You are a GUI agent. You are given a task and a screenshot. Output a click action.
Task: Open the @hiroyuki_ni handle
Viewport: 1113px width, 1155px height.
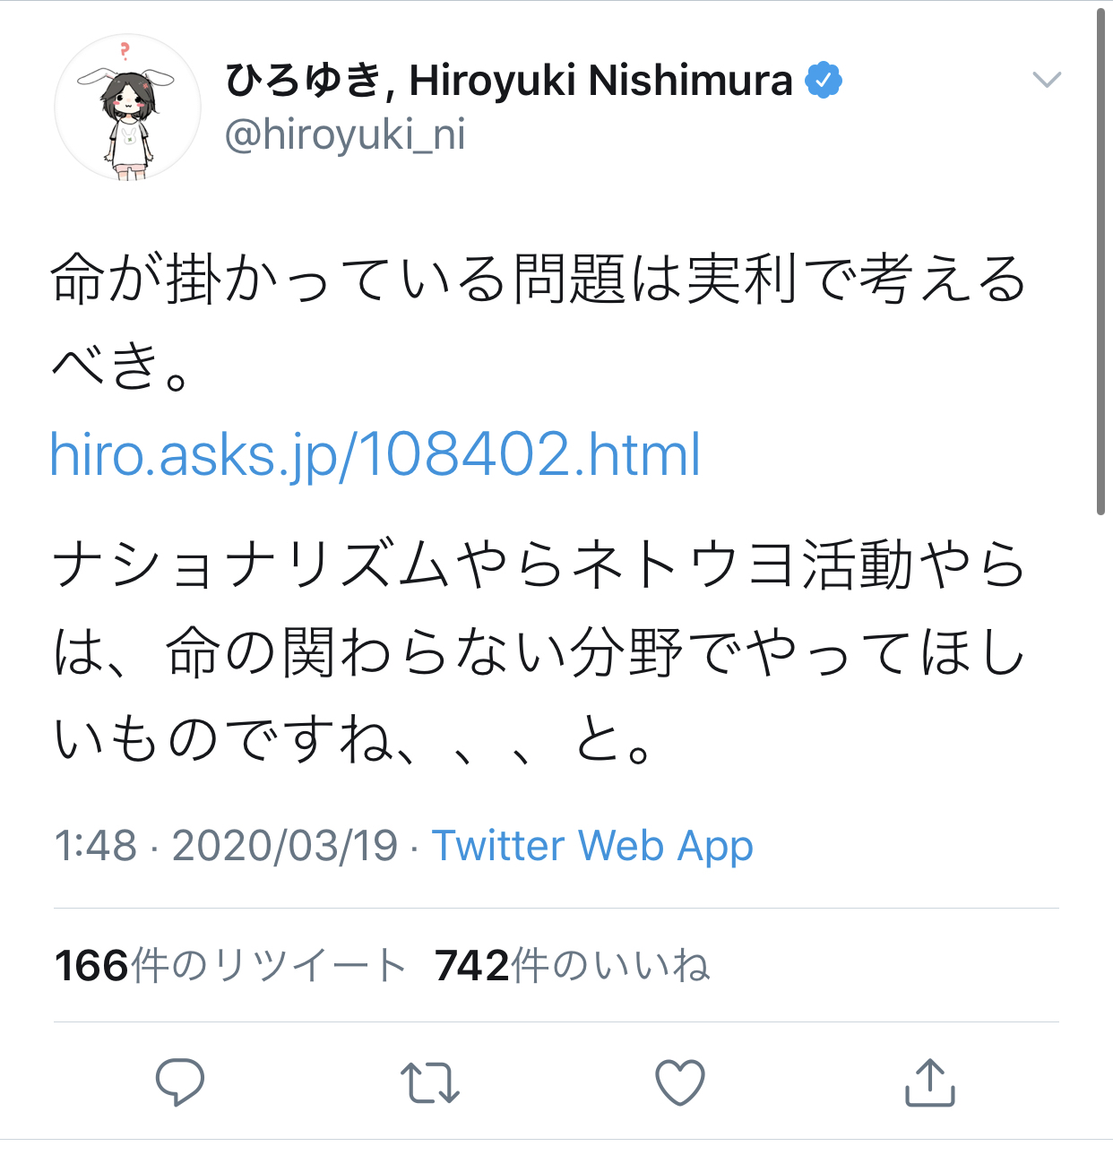345,135
